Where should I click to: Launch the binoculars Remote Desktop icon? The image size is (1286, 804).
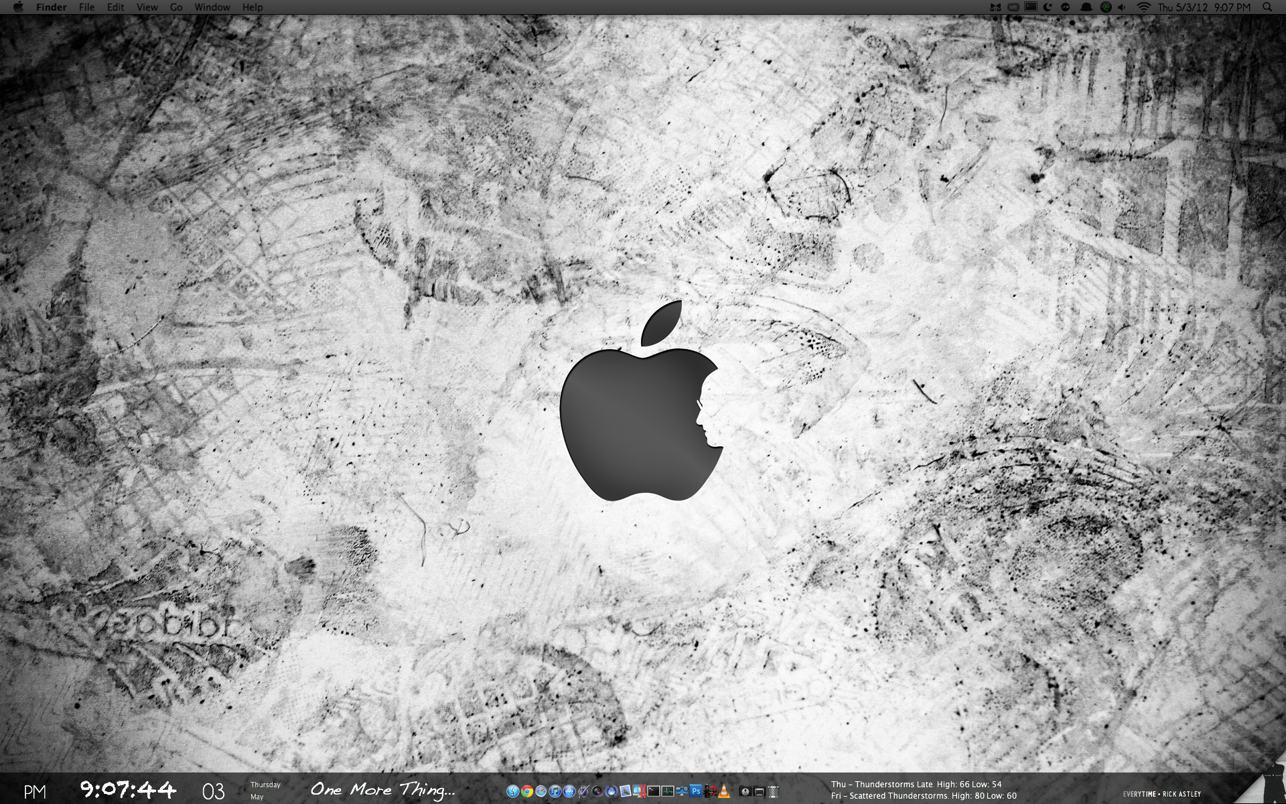pyautogui.click(x=682, y=791)
